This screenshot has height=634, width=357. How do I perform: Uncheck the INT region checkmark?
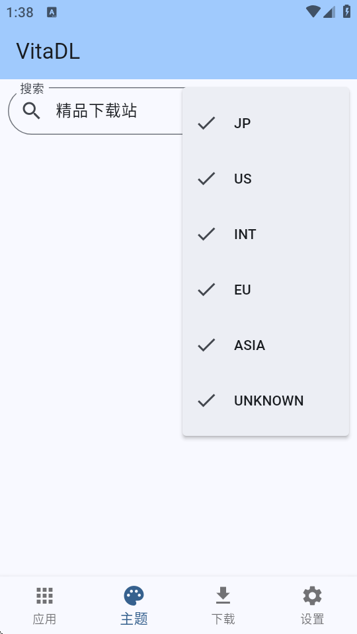coord(206,234)
